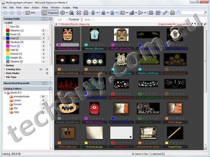Viewport: 210px width, 157px height.
Task: Switch to the Media tab
Action: tap(87, 20)
